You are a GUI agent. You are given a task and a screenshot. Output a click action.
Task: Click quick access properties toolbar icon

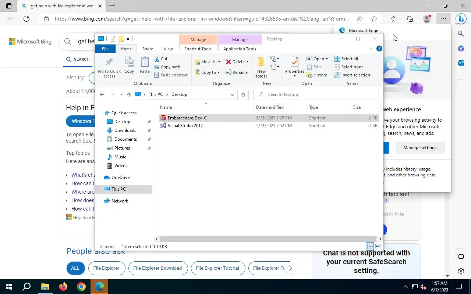point(113,39)
